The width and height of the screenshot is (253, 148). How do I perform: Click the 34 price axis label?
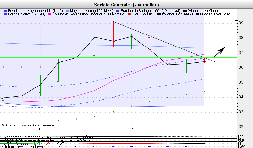click(241, 97)
